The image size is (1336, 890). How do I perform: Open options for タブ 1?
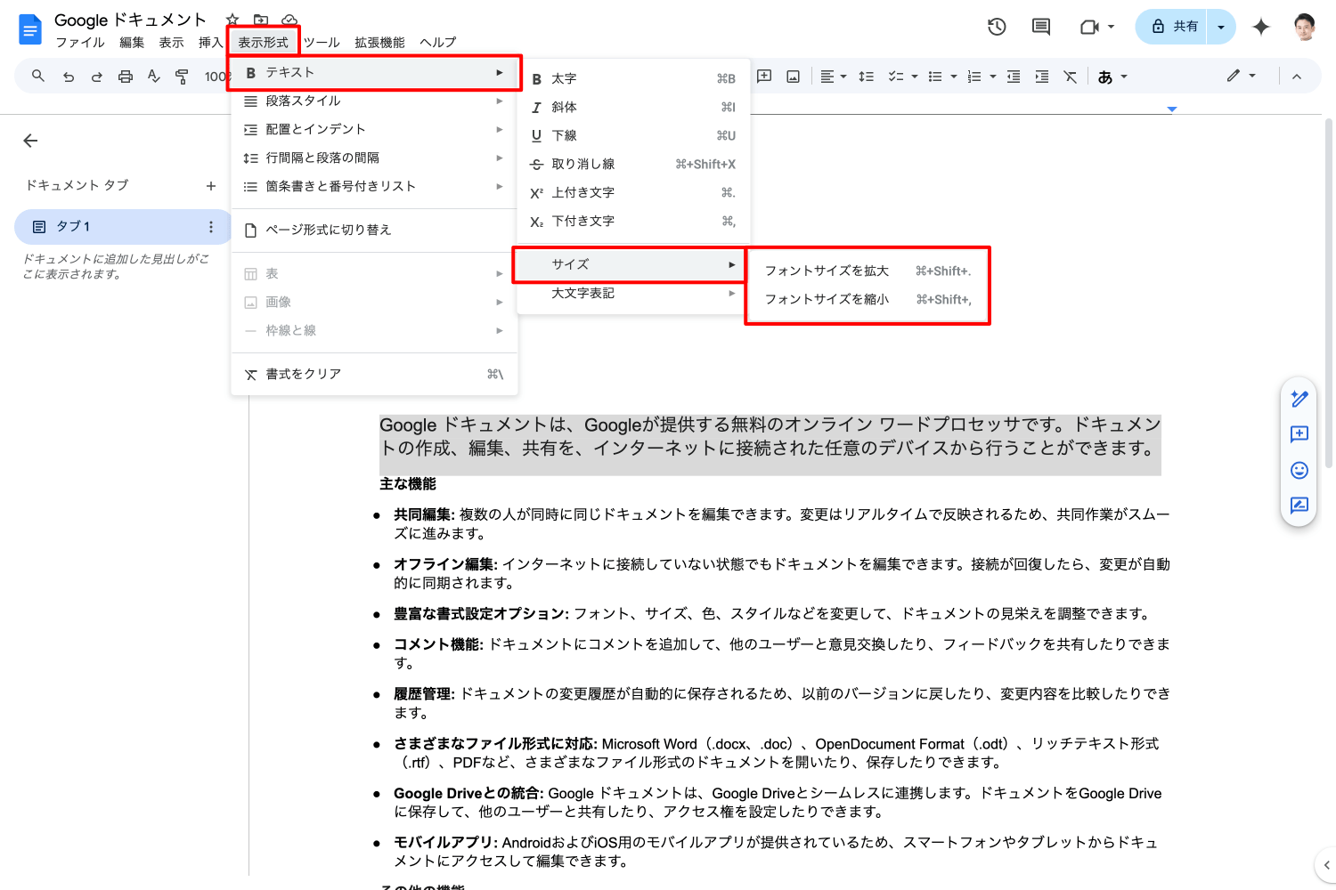coord(211,227)
